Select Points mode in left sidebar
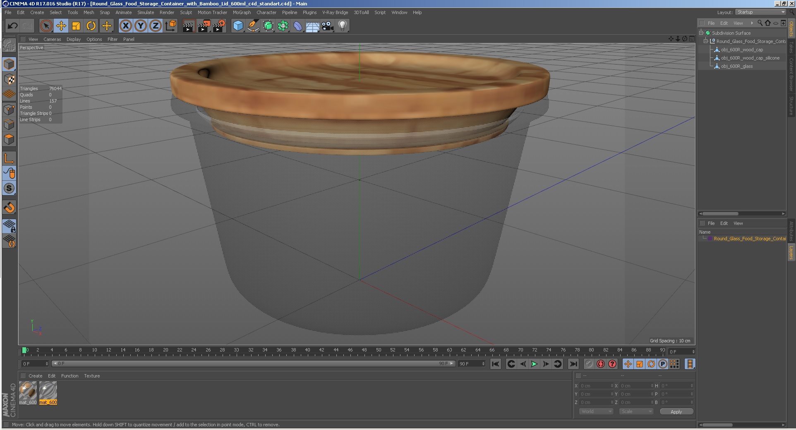Viewport: 796px width, 430px height. pos(9,110)
